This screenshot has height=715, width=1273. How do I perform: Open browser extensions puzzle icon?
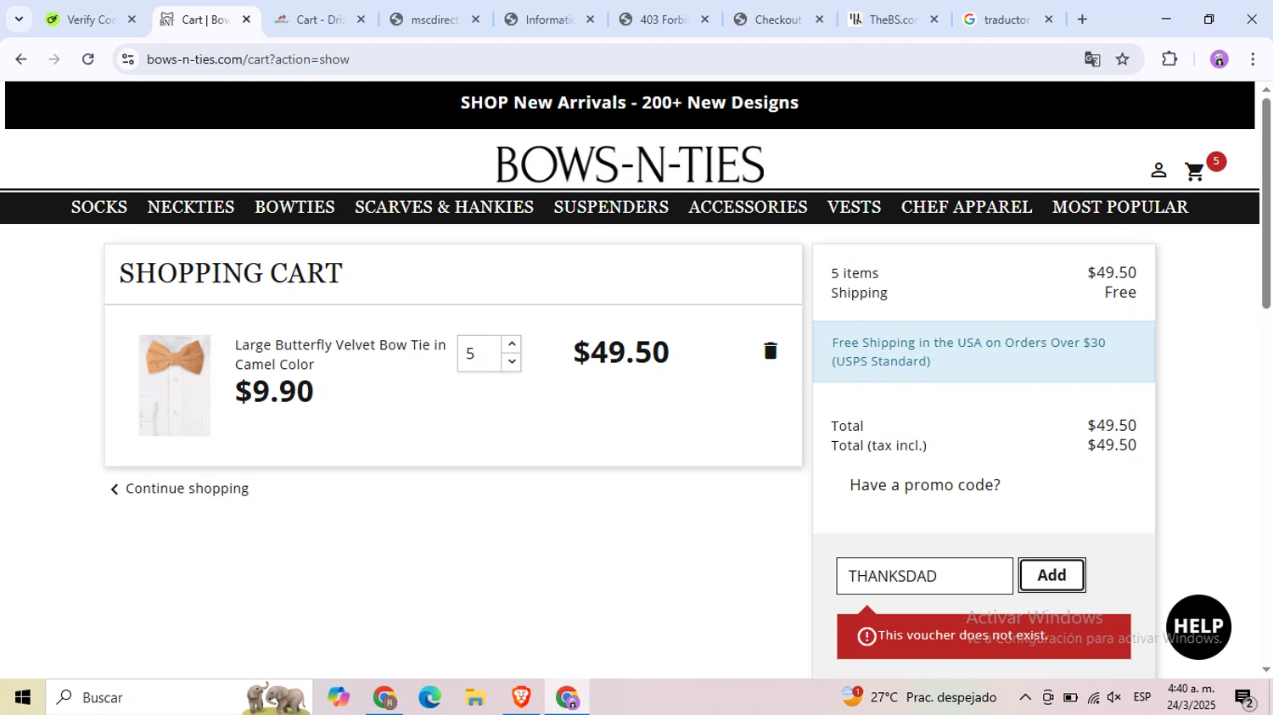click(x=1169, y=59)
